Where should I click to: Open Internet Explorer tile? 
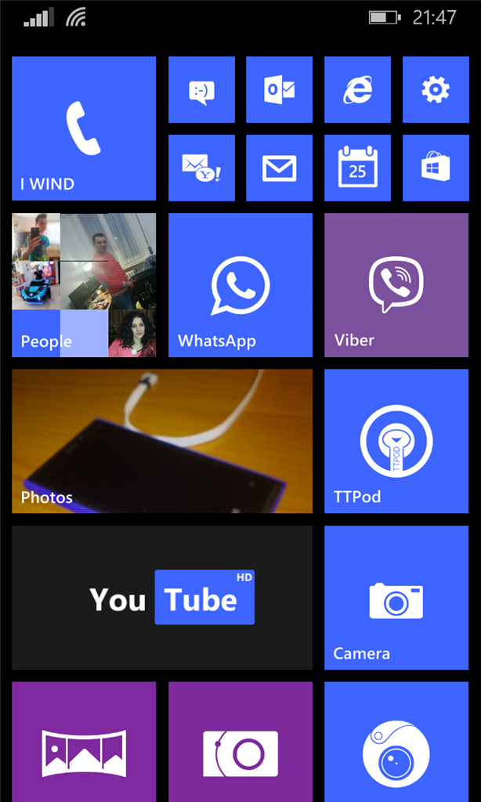click(358, 89)
